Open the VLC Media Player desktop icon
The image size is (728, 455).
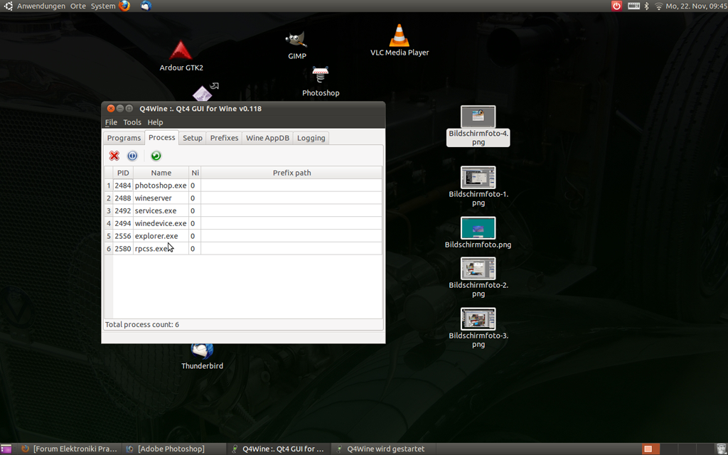(x=399, y=36)
